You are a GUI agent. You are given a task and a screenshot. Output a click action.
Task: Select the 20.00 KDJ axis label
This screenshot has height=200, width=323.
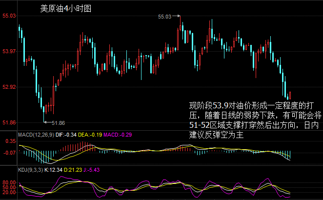coord(9,192)
